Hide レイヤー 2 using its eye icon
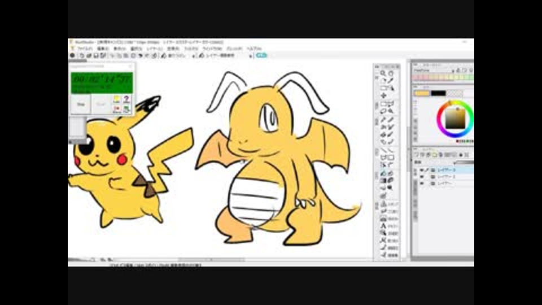The image size is (542, 305). tap(422, 177)
